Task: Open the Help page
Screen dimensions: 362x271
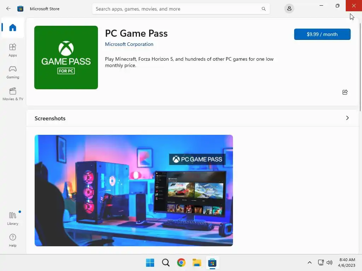Action: pos(13,240)
